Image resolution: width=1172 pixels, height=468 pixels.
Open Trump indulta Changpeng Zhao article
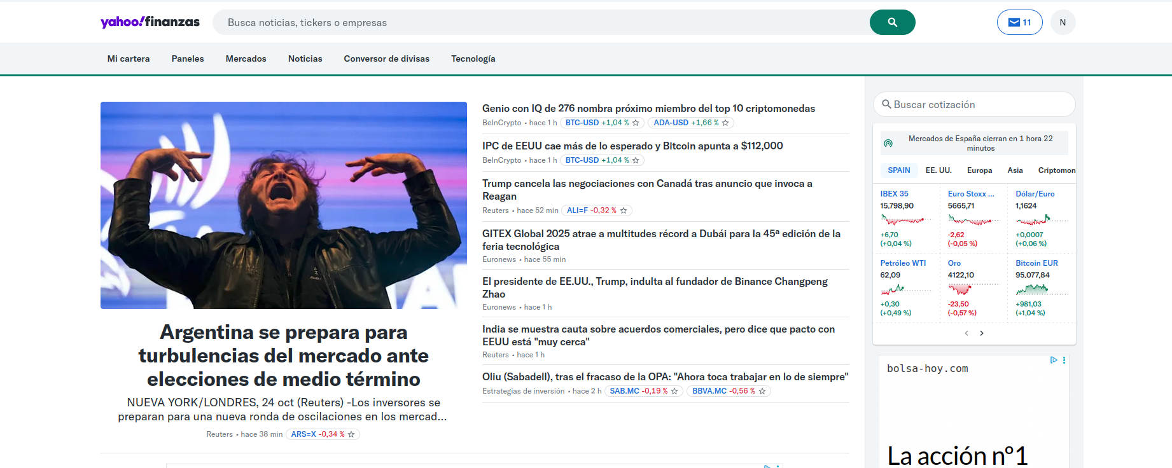(x=655, y=287)
